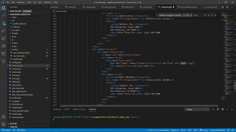The image size is (236, 132).
Task: Open Run and Debug view
Action: (x=3, y=31)
